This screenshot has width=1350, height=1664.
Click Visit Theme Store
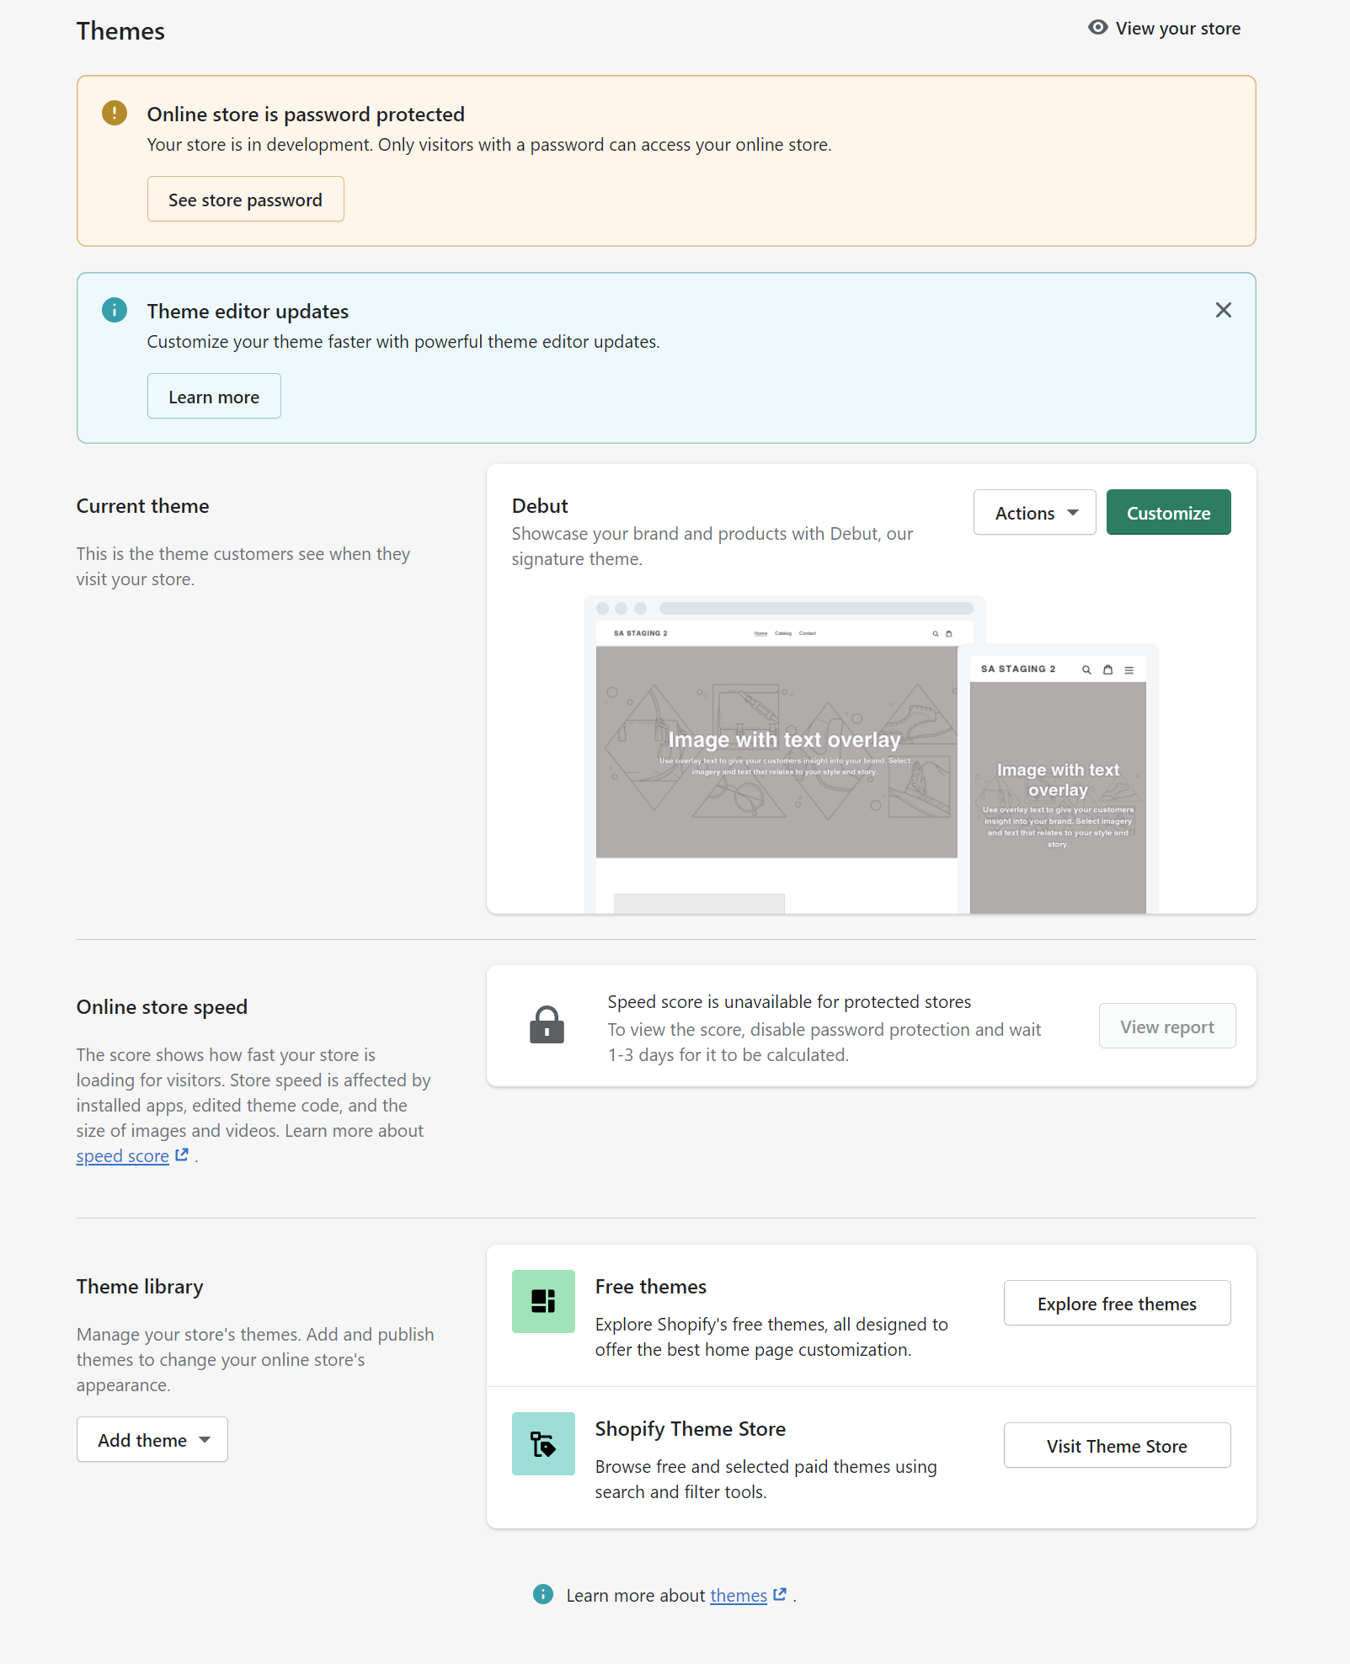tap(1116, 1445)
